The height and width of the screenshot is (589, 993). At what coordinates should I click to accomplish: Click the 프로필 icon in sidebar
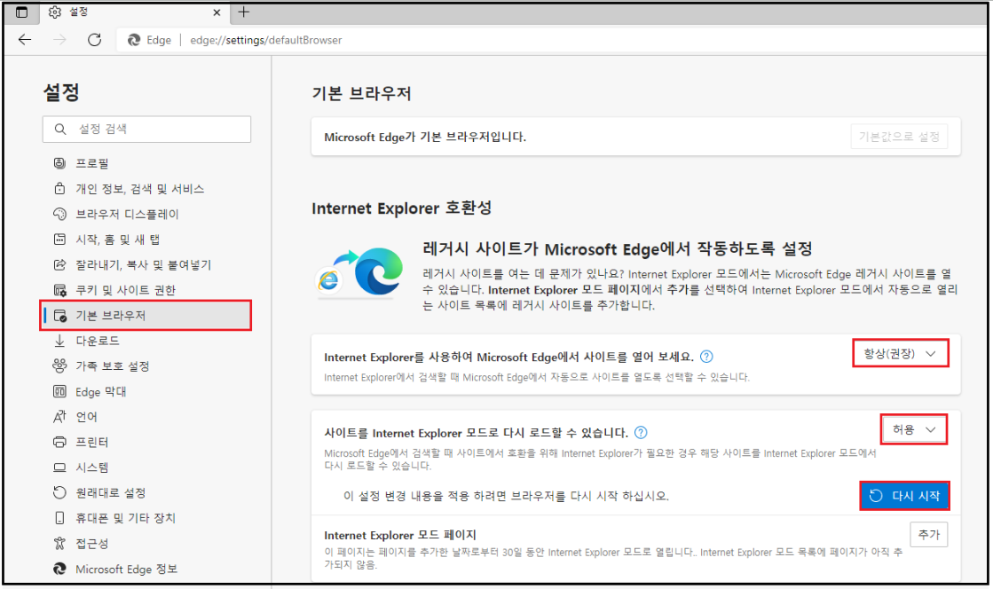pos(59,163)
